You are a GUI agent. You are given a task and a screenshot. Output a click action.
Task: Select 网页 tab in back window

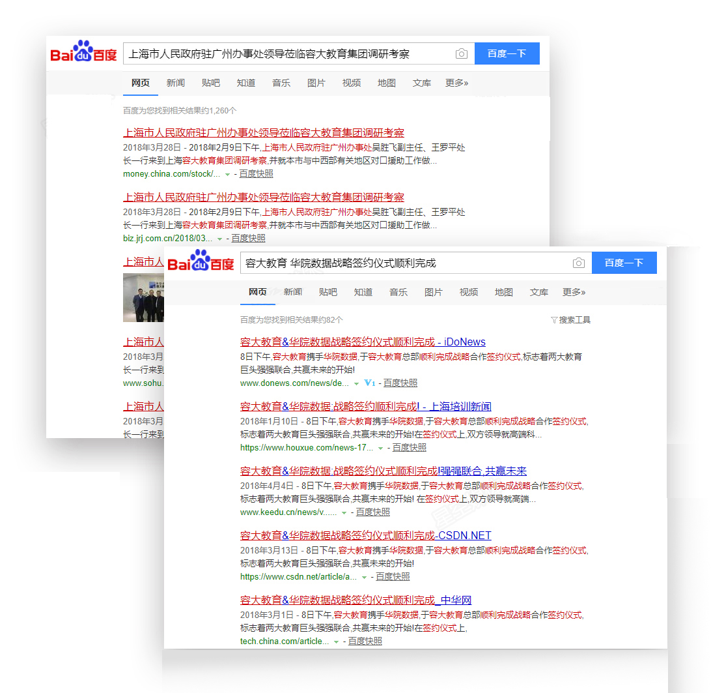tap(141, 83)
